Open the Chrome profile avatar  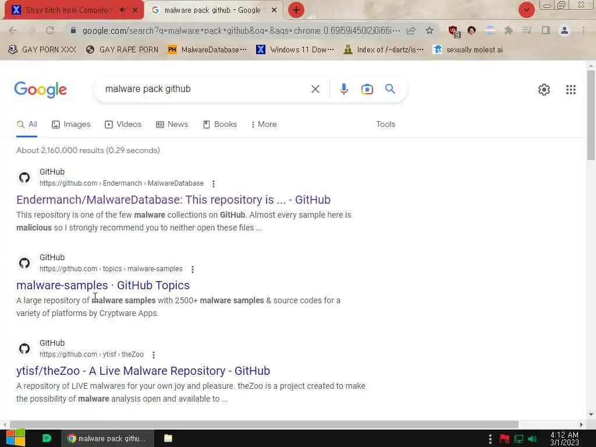(x=565, y=30)
